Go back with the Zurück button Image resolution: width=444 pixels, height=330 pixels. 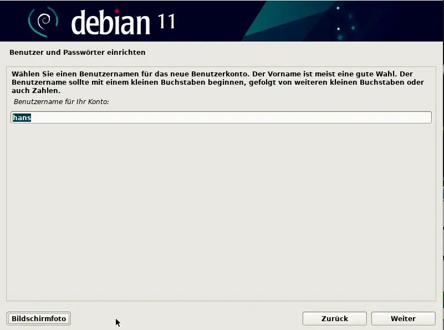click(334, 318)
